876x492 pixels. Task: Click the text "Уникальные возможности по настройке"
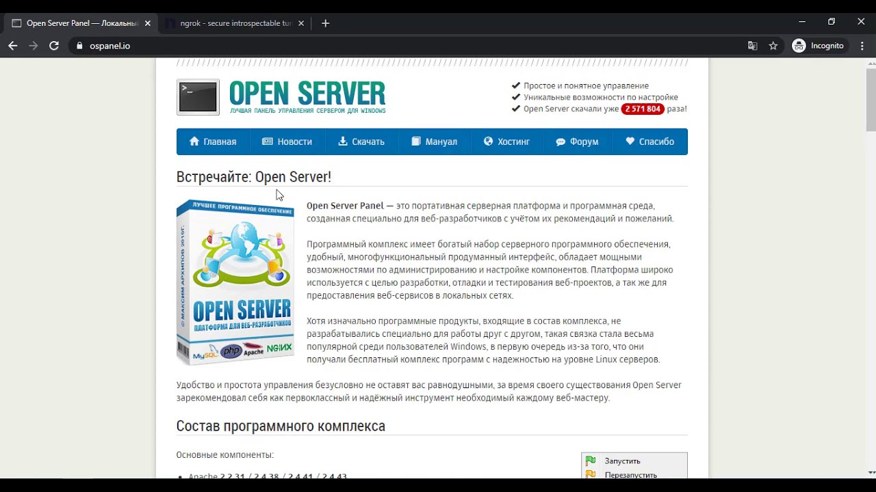(601, 97)
